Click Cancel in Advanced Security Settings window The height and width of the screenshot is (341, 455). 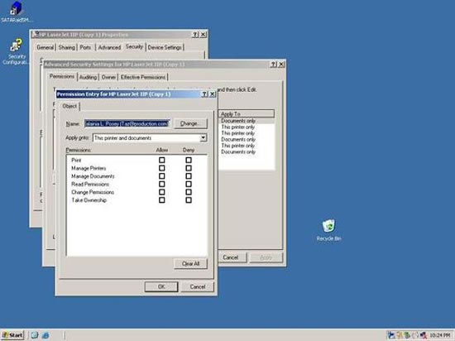coord(231,257)
